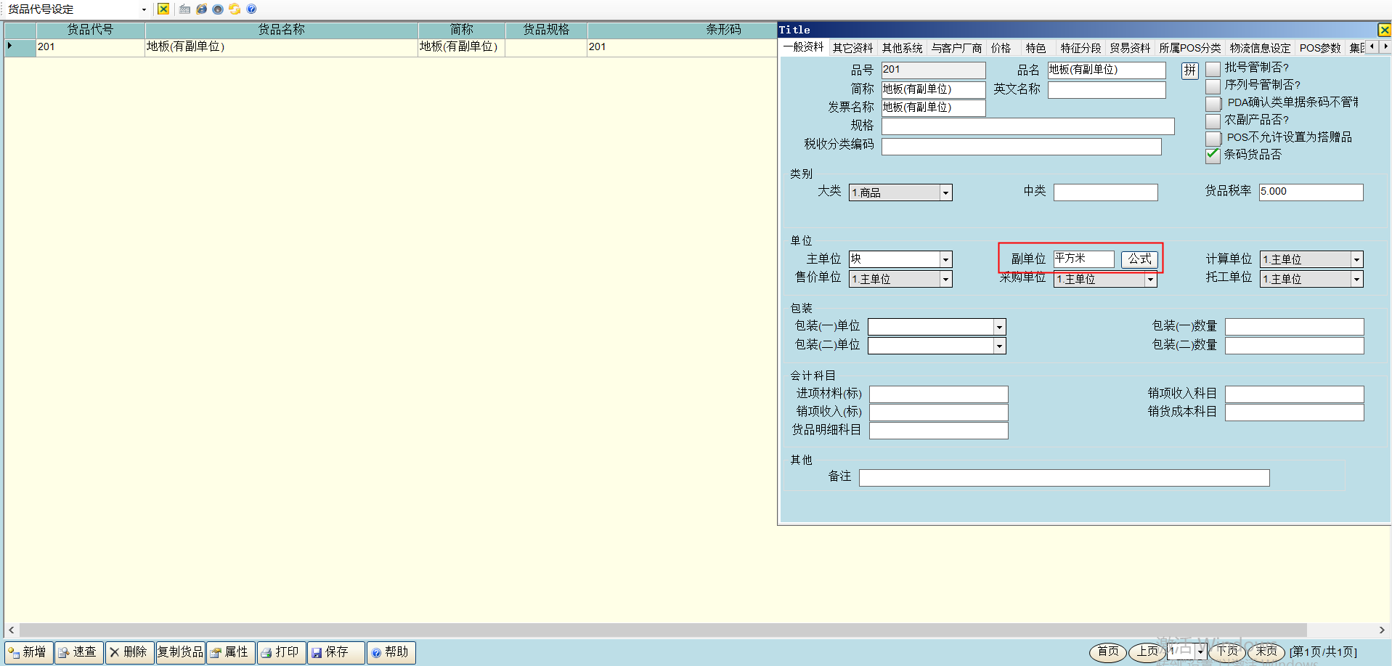Image resolution: width=1392 pixels, height=666 pixels.
Task: Click the 中类 input field
Action: click(1106, 192)
